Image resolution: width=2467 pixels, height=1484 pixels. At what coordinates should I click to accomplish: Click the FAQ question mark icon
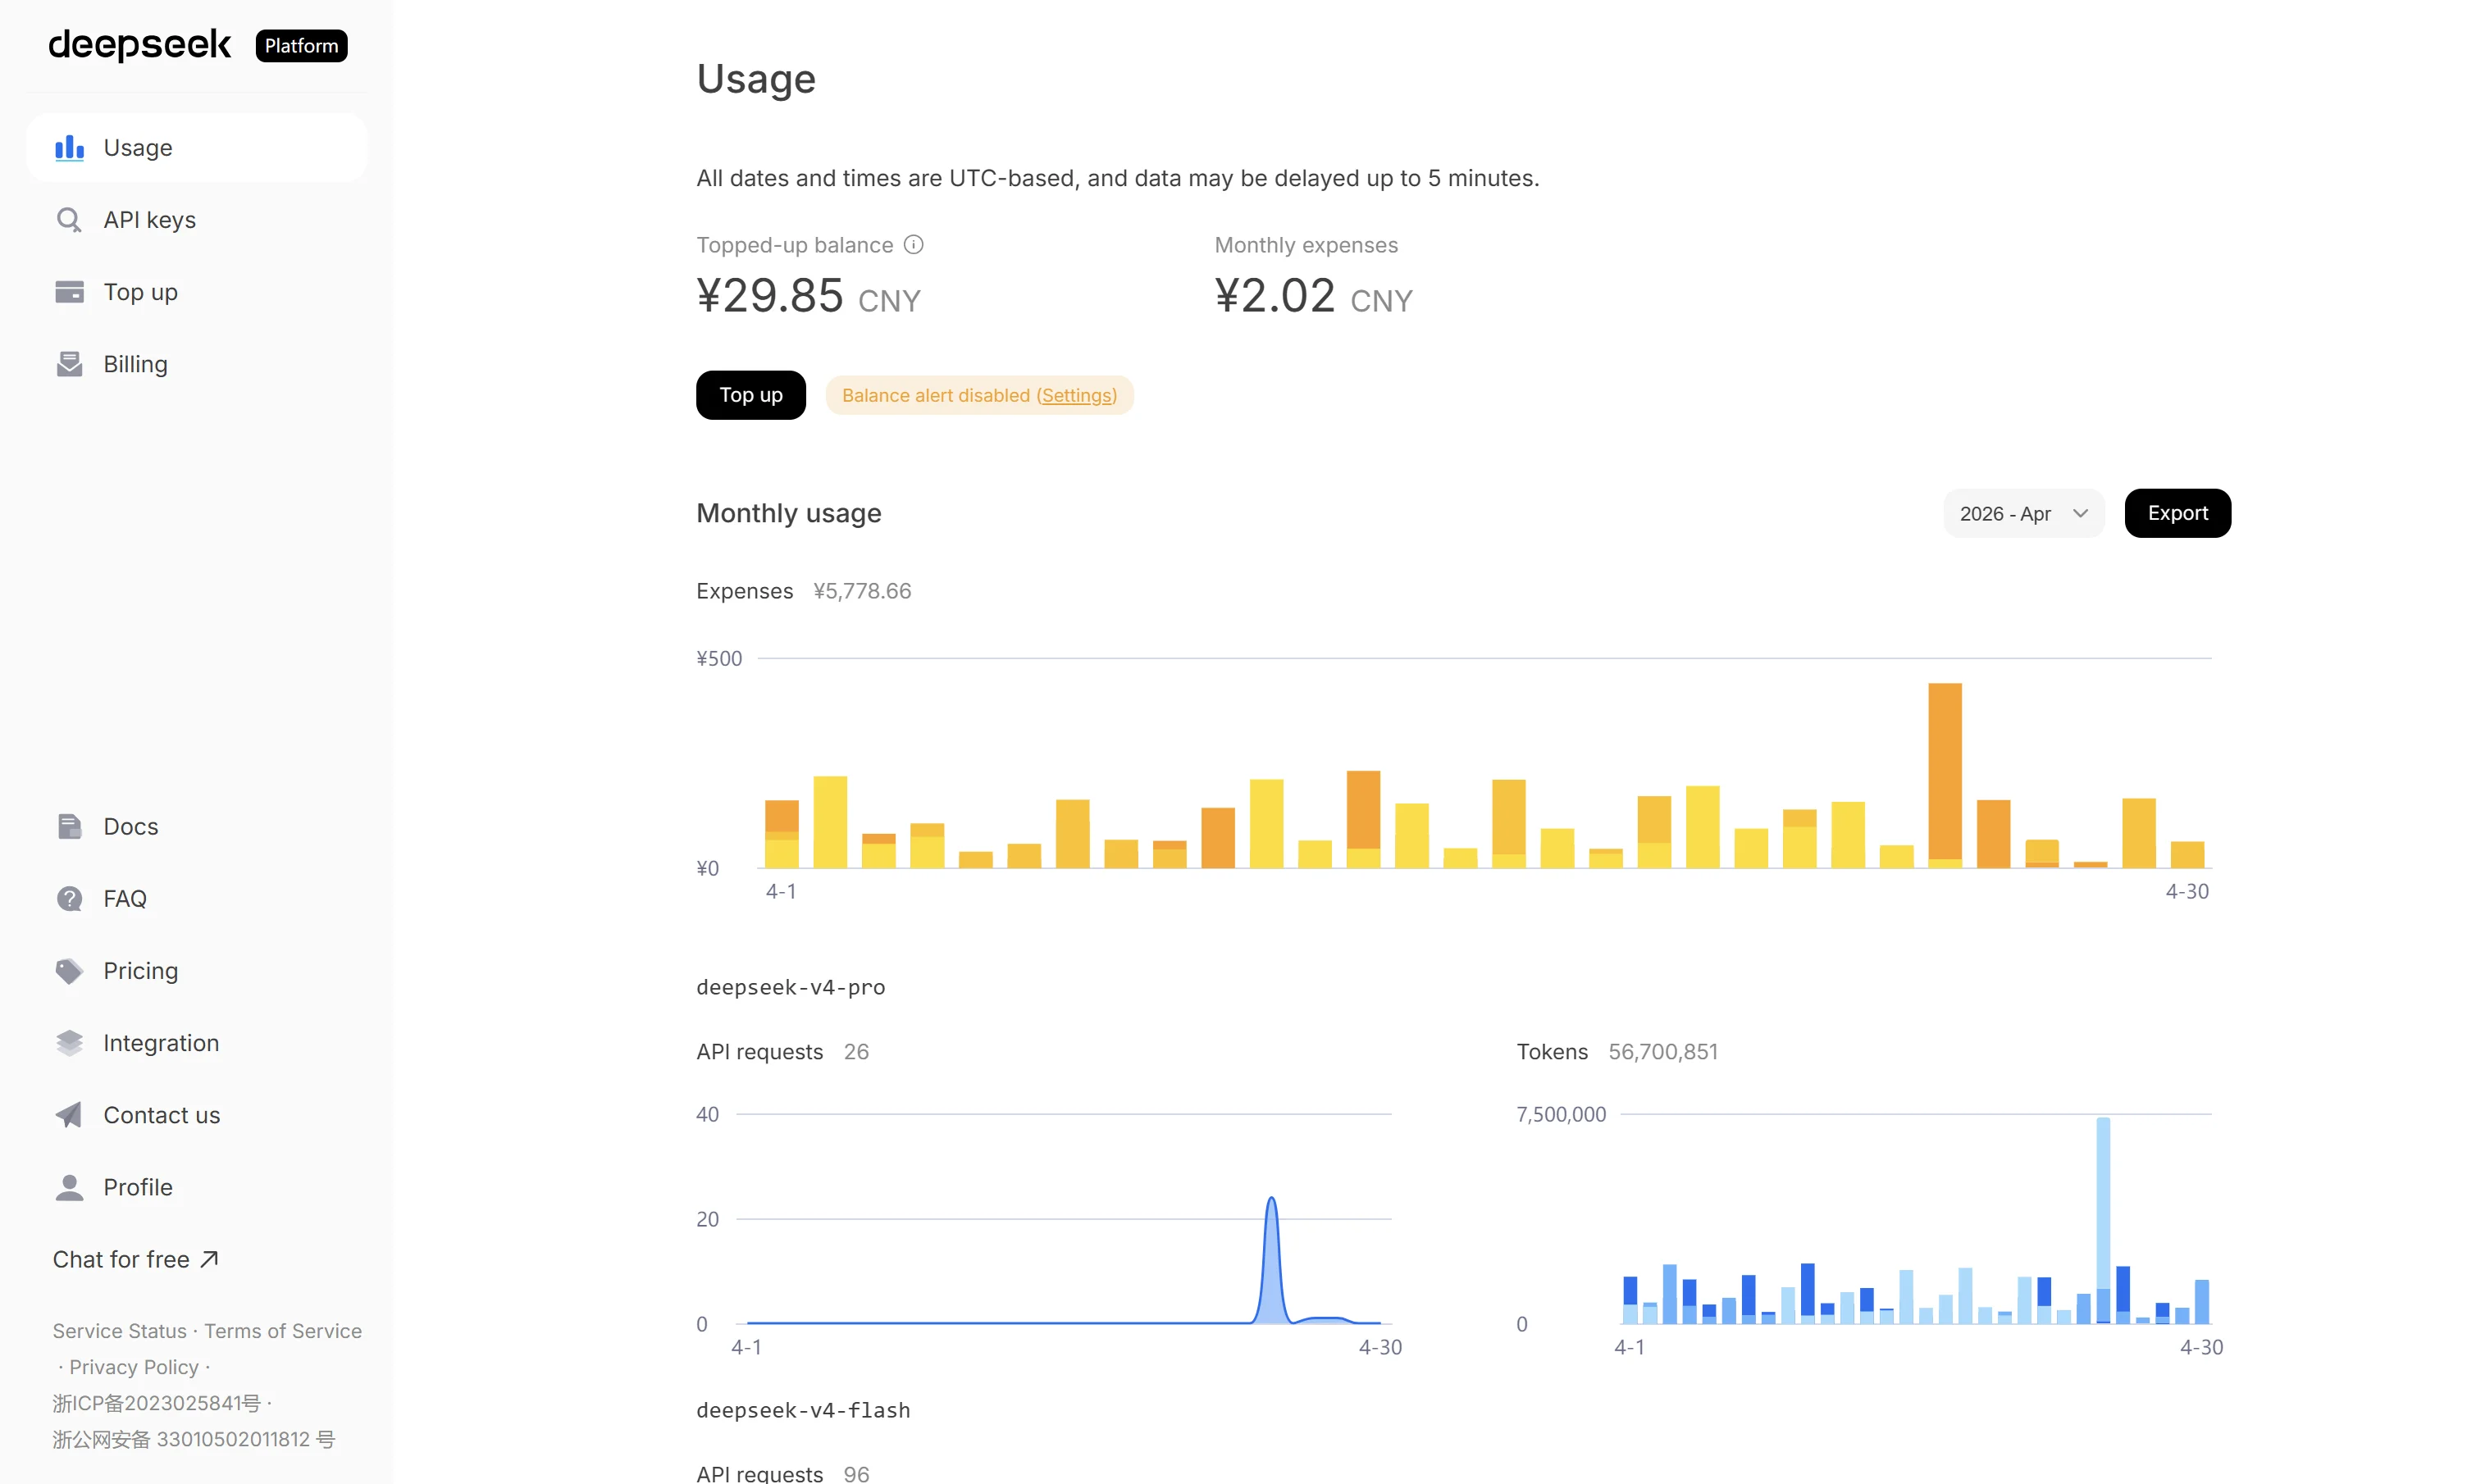pyautogui.click(x=69, y=899)
